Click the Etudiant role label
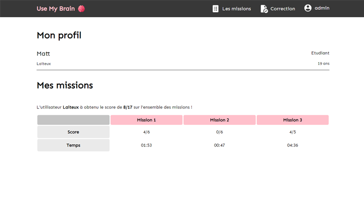This screenshot has width=364, height=202. (320, 53)
